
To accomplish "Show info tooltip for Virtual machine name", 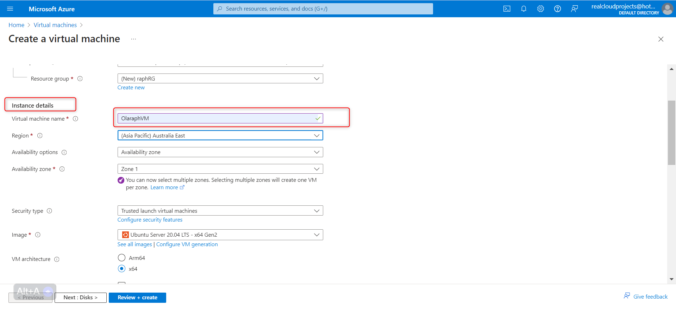I will 75,119.
